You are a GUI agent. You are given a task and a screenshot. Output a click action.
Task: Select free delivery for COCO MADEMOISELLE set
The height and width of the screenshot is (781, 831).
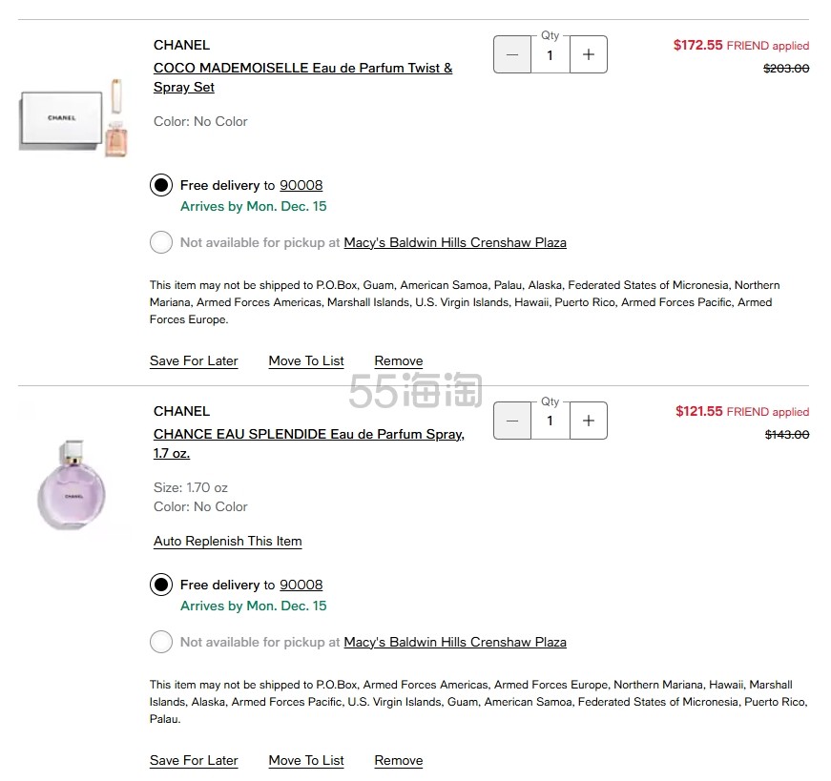tap(161, 186)
